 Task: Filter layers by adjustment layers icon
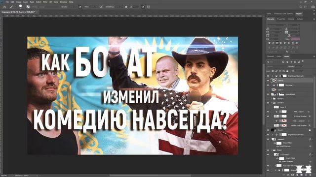tap(287, 62)
